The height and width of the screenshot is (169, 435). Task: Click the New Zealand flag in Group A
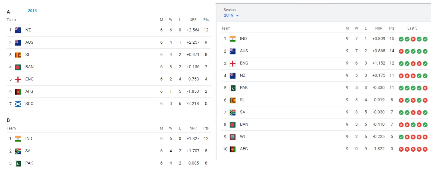(x=18, y=30)
